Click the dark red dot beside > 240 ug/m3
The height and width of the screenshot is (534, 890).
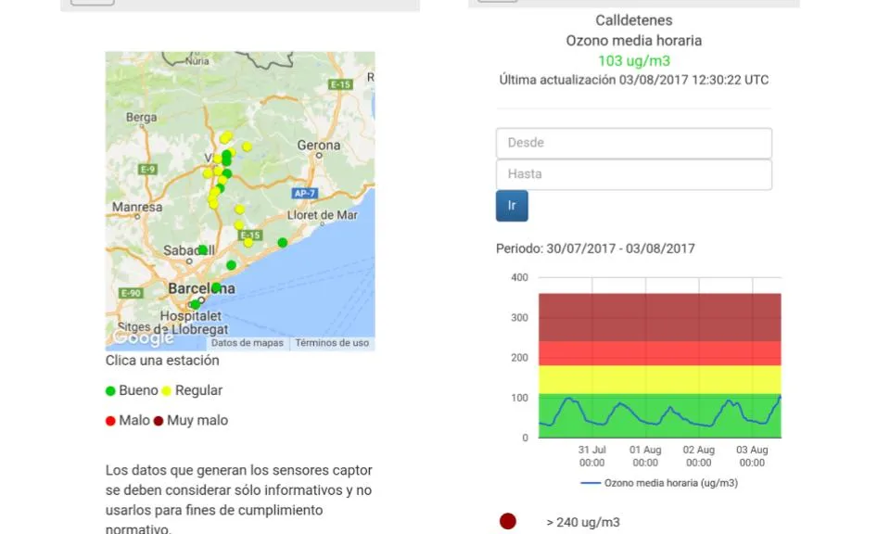508,522
